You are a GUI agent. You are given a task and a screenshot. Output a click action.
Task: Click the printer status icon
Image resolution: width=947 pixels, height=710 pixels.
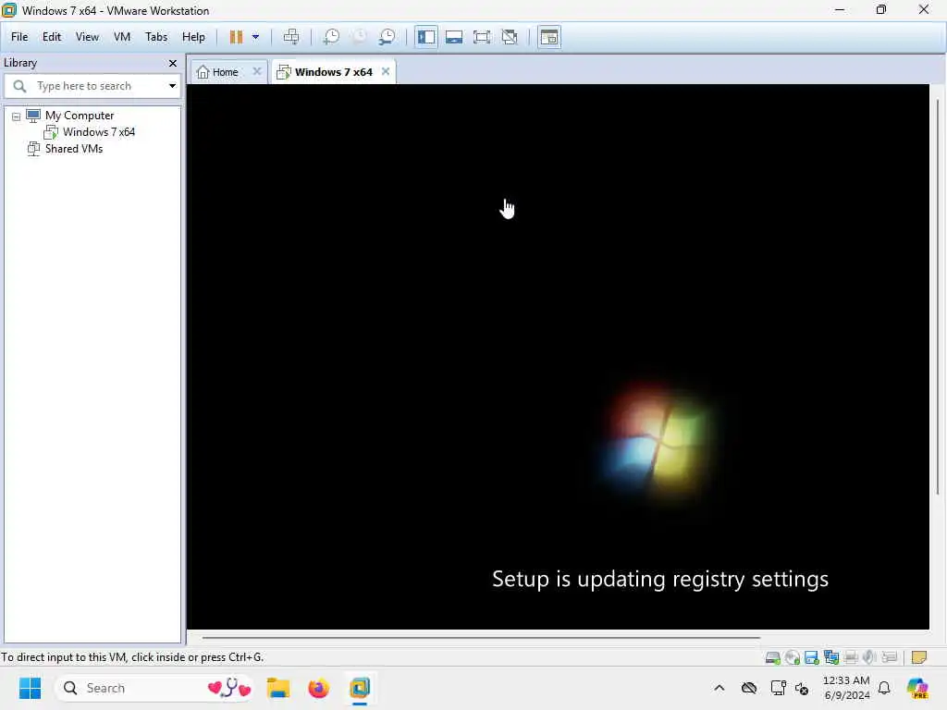coord(851,657)
